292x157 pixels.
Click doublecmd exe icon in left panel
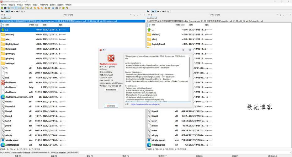3,82
